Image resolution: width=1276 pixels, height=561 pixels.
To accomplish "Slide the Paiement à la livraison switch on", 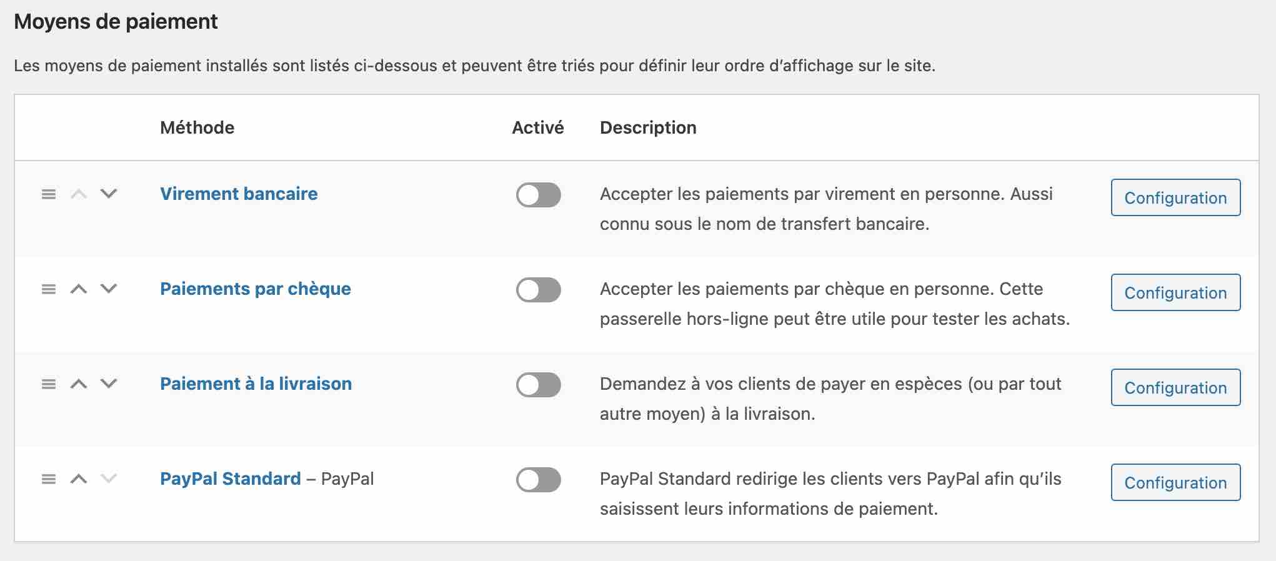I will pyautogui.click(x=538, y=385).
